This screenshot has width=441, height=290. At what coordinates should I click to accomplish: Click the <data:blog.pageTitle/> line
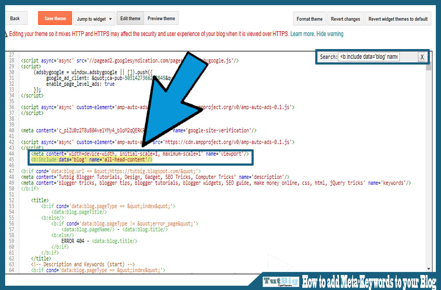pos(79,212)
